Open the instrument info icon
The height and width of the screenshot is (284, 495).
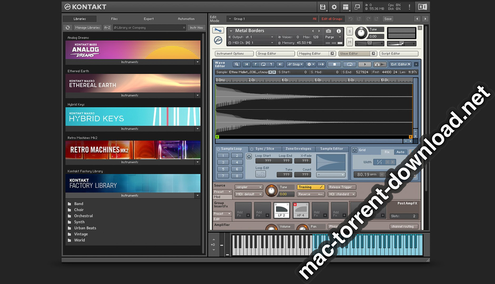[x=338, y=31]
